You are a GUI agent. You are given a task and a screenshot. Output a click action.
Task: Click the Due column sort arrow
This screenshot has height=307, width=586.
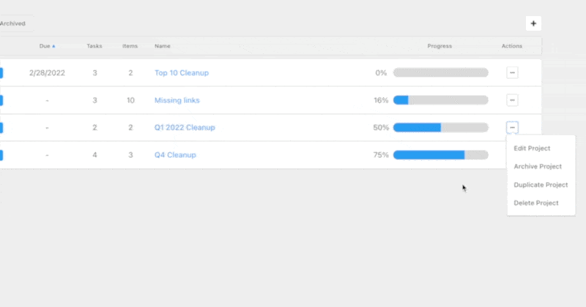[x=53, y=46]
